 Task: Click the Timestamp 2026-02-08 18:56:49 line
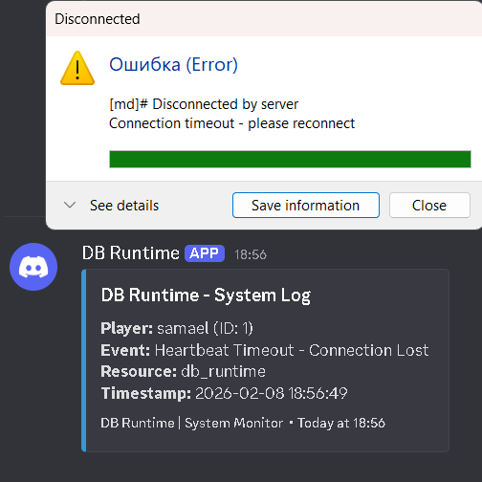click(224, 393)
